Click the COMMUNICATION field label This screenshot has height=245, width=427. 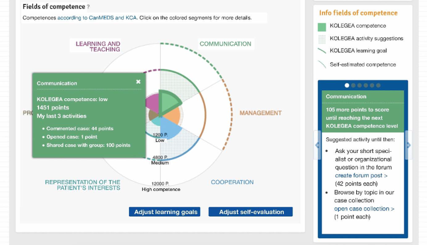pos(225,44)
